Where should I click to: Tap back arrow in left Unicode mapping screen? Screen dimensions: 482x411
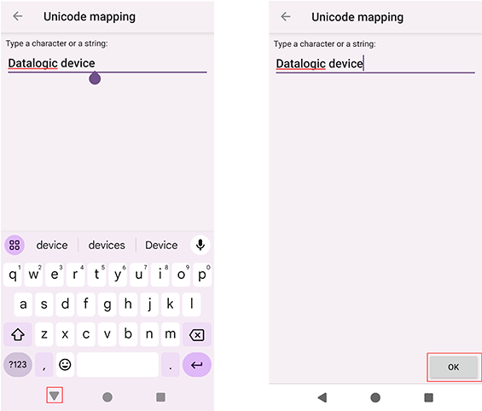pyautogui.click(x=18, y=16)
